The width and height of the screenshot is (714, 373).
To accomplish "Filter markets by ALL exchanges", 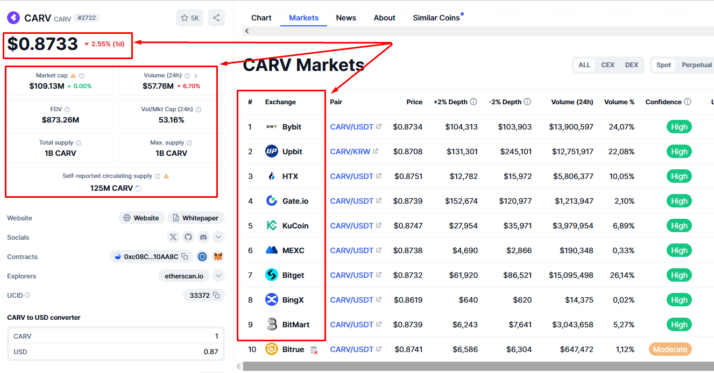I will (x=584, y=65).
